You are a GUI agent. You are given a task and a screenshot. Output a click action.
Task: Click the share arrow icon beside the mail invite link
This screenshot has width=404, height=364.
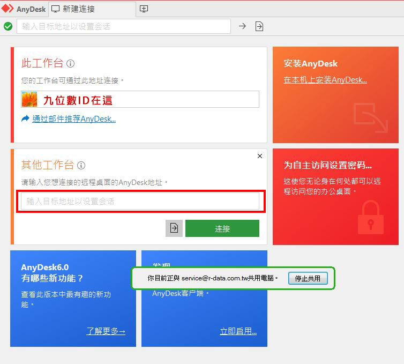pyautogui.click(x=25, y=119)
